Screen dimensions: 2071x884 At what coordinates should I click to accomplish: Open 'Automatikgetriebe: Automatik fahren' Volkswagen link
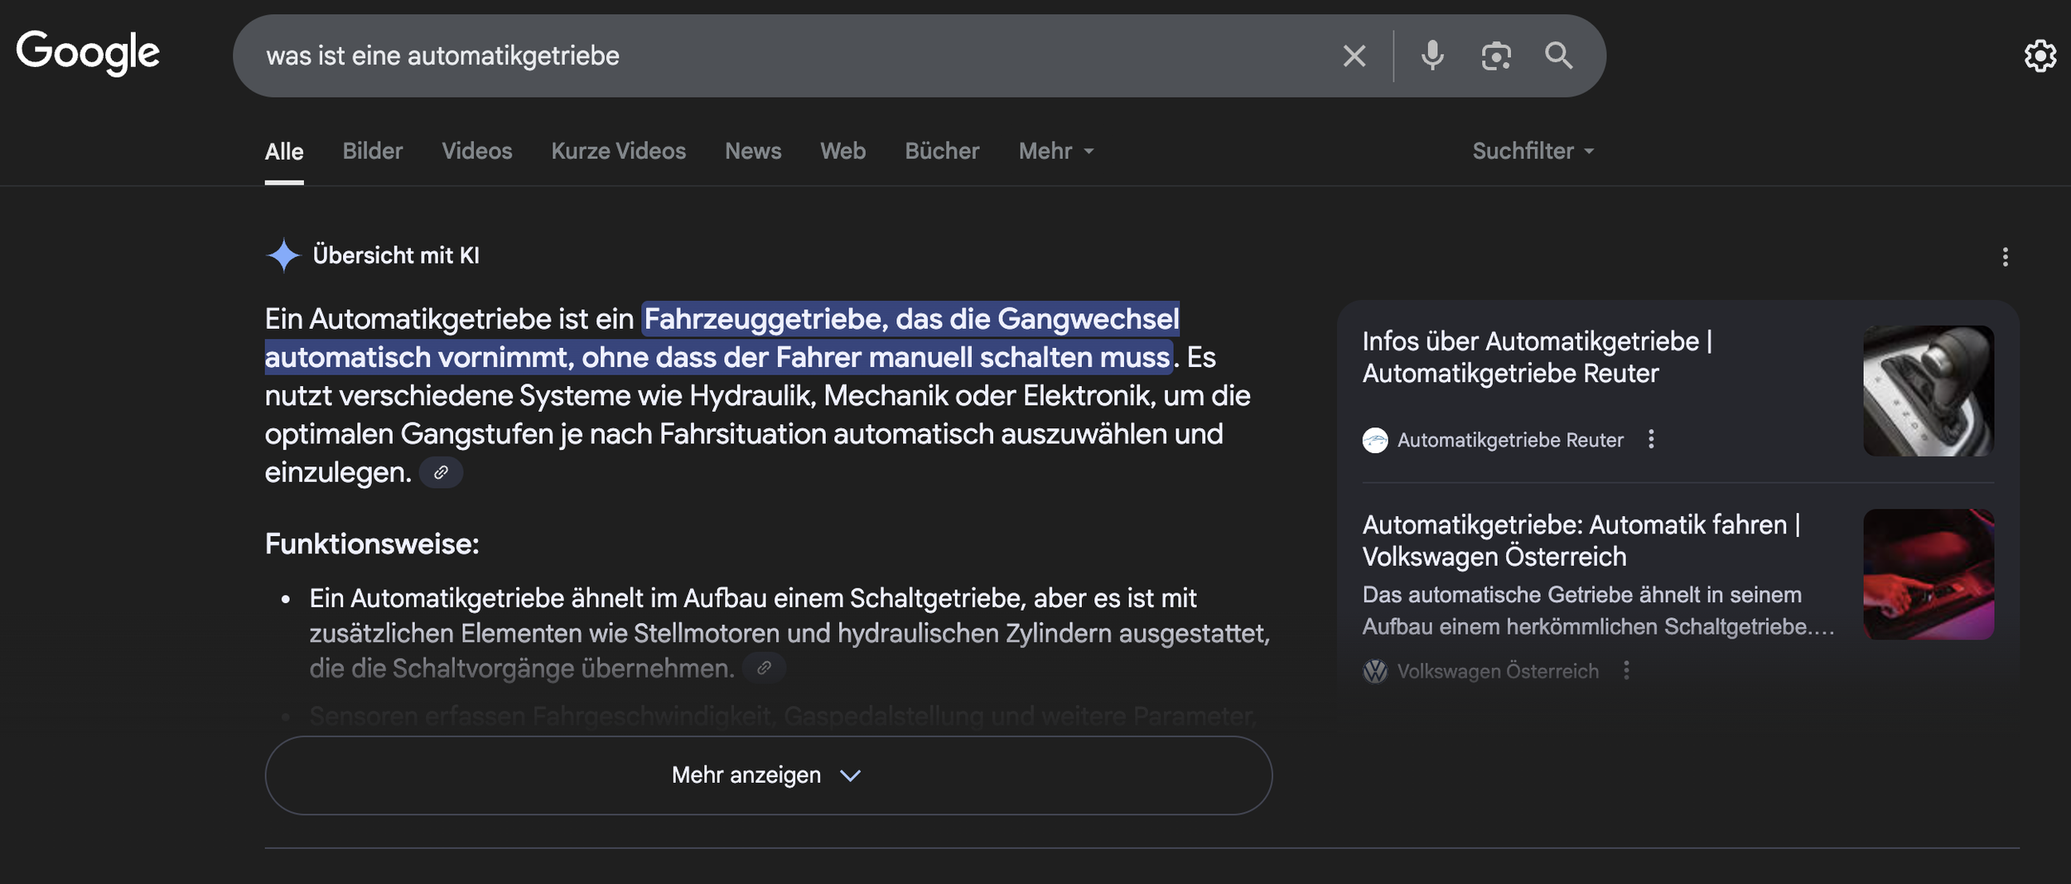tap(1581, 540)
